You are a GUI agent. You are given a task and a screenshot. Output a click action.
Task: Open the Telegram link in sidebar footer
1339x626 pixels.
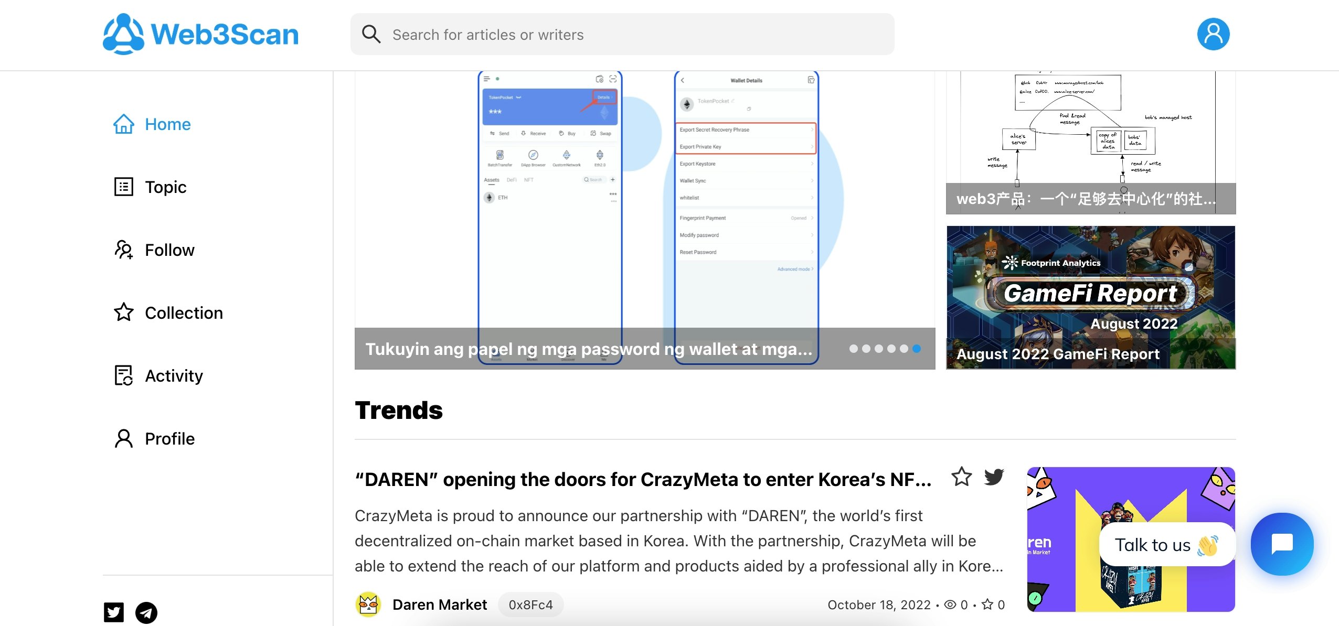pos(146,612)
